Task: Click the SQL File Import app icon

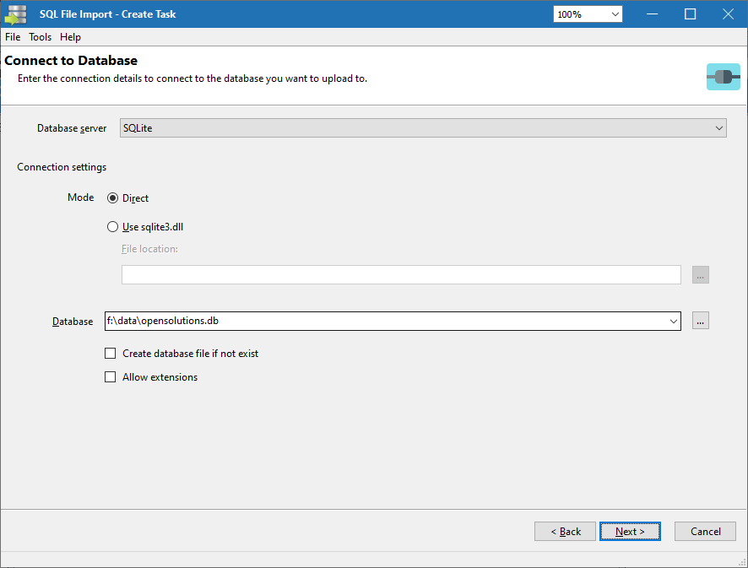Action: (15, 14)
